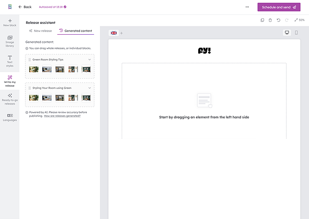Click the duplicate copy icon
Image resolution: width=309 pixels, height=219 pixels.
[262, 20]
